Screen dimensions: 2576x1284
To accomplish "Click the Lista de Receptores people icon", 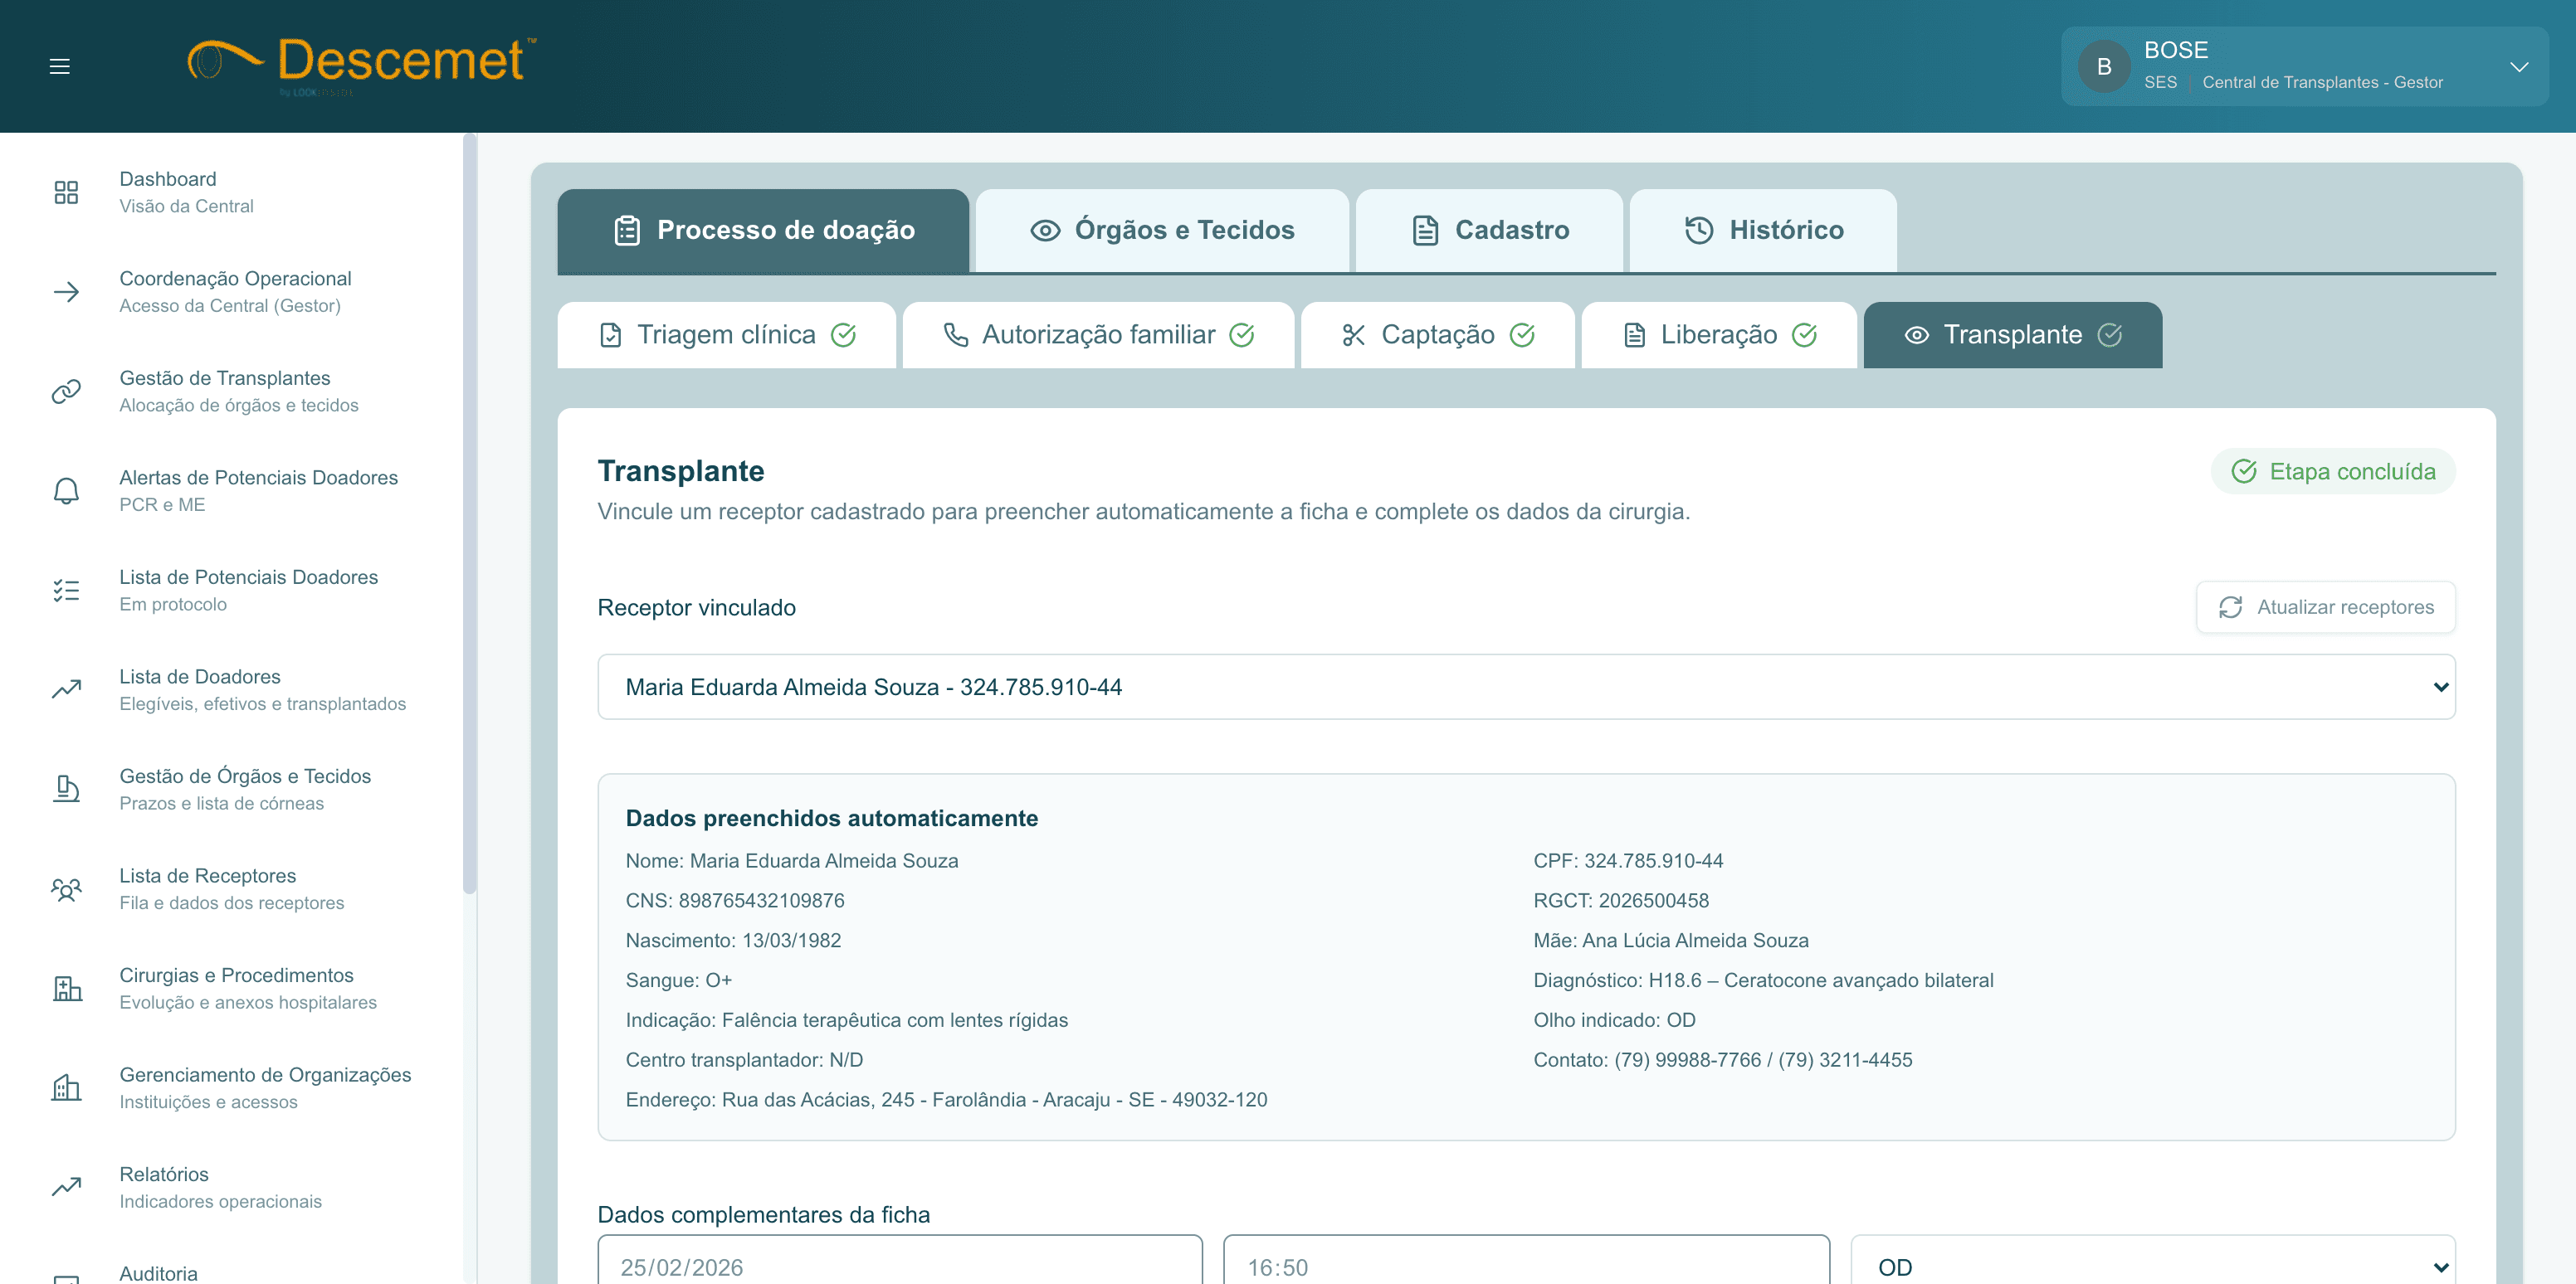I will [66, 888].
